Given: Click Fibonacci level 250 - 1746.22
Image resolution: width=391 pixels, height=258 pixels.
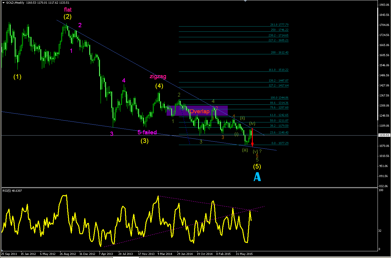Looking at the screenshot, I should click(279, 30).
